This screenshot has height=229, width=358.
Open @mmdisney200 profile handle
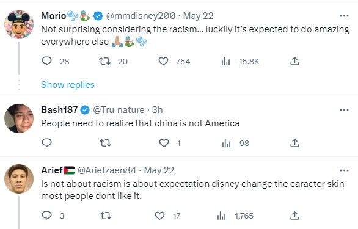pos(141,16)
